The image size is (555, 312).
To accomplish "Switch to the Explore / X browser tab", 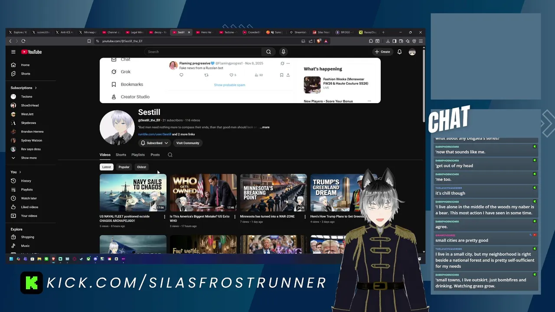I will coord(18,32).
